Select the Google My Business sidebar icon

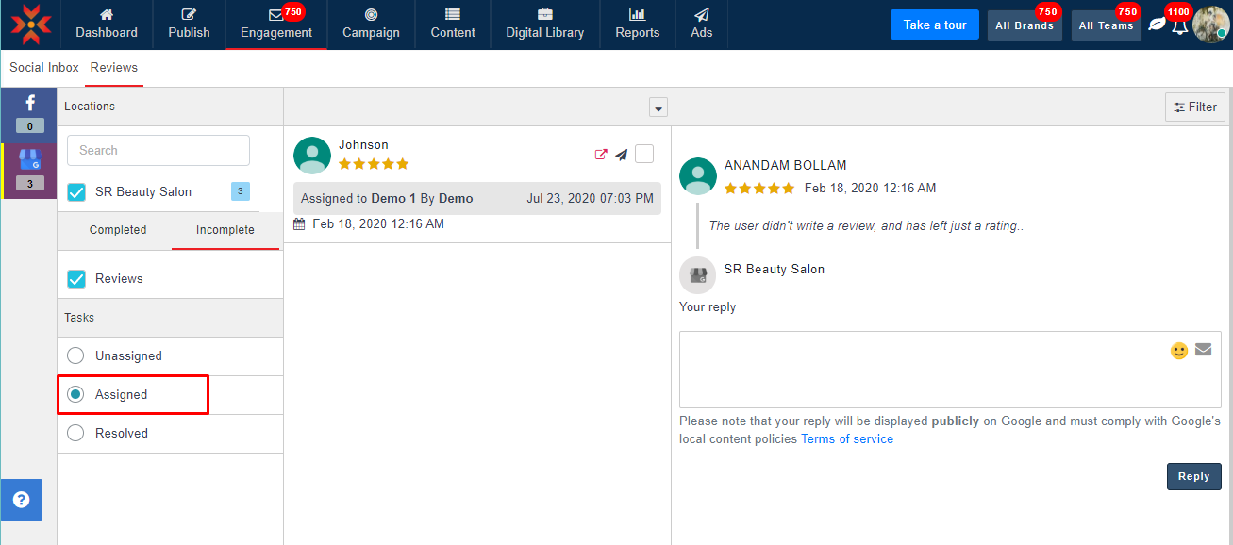(29, 161)
